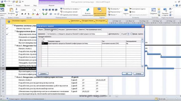Open the Вид ribbon tab
Image resolution: width=181 pixels, height=101 pixels.
tap(35, 5)
